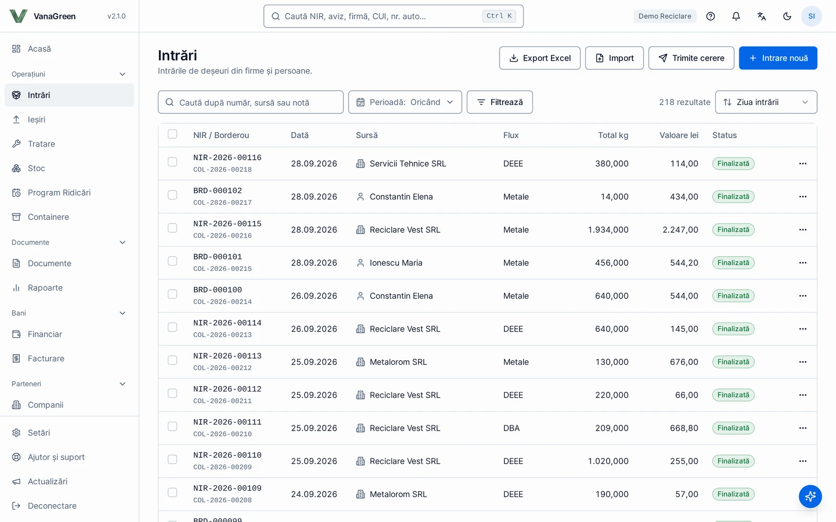The image size is (836, 522).
Task: Open the Perioadă Oricând dropdown
Action: [405, 102]
